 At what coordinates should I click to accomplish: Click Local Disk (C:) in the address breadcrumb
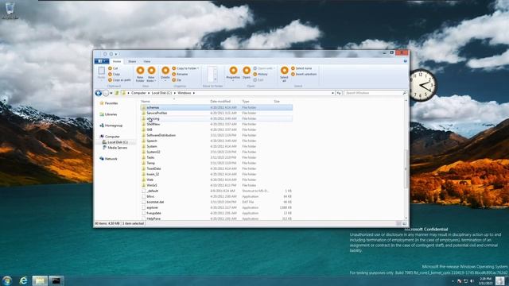point(161,93)
